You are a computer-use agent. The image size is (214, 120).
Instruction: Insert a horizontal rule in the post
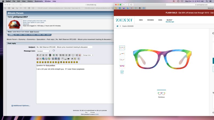[x=73, y=55]
